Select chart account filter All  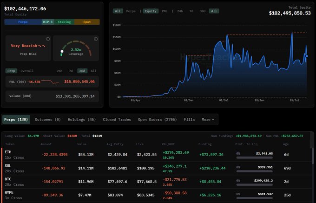click(x=118, y=11)
